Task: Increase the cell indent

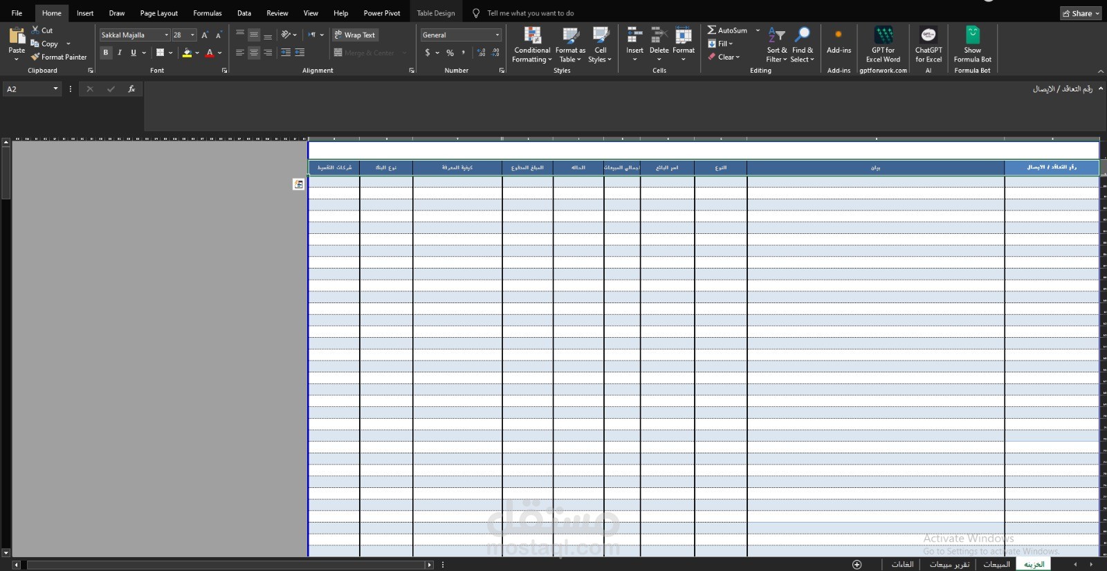Action: 300,53
